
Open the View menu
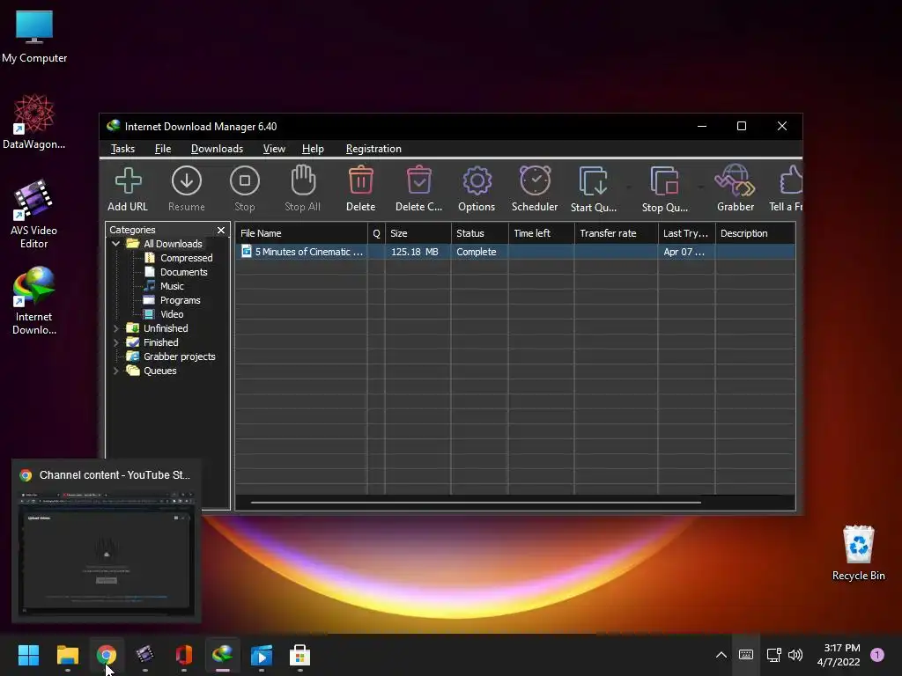point(274,148)
